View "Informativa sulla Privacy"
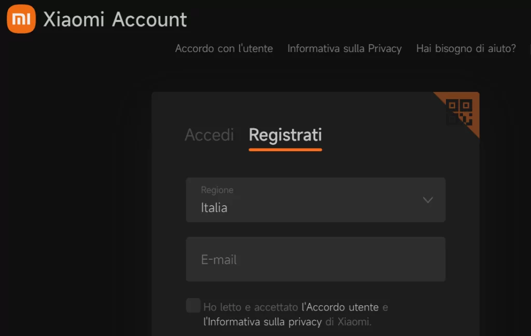The width and height of the screenshot is (531, 336). tap(344, 48)
